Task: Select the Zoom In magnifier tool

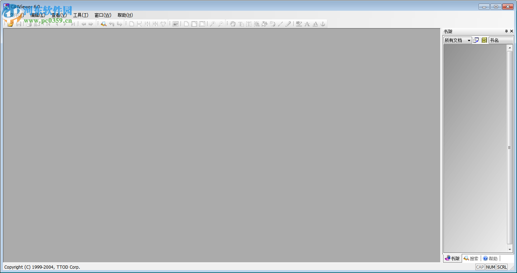Action: (213, 24)
